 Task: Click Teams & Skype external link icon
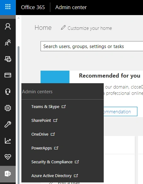(x=63, y=106)
